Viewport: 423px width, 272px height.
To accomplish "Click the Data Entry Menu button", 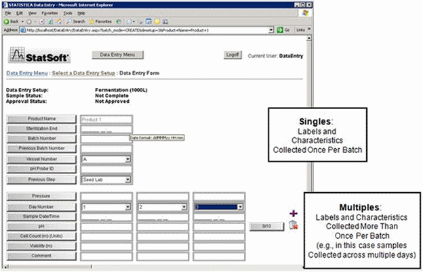I will (117, 55).
